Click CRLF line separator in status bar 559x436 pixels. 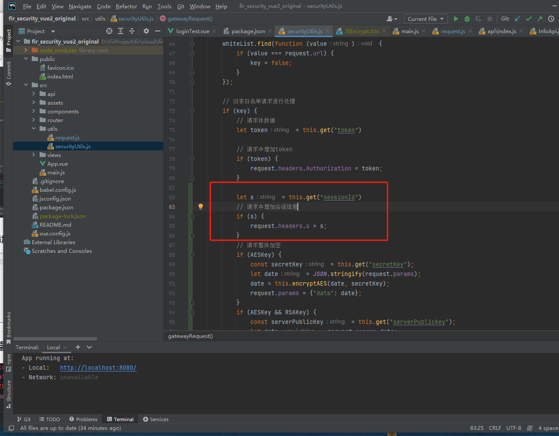click(495, 428)
